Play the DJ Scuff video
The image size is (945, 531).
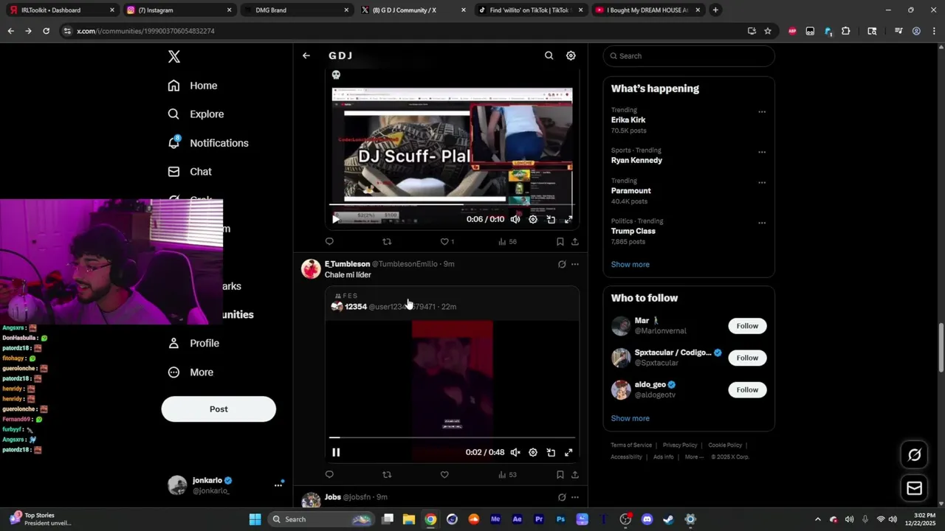point(336,219)
